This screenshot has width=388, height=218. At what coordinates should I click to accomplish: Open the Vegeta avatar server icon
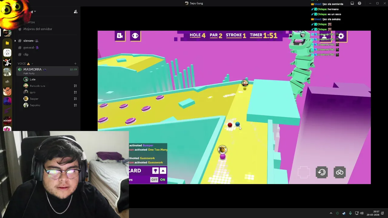click(x=7, y=91)
